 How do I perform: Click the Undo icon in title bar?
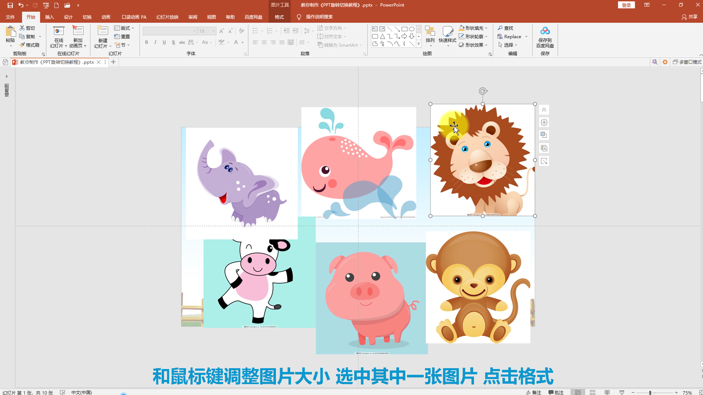click(21, 5)
